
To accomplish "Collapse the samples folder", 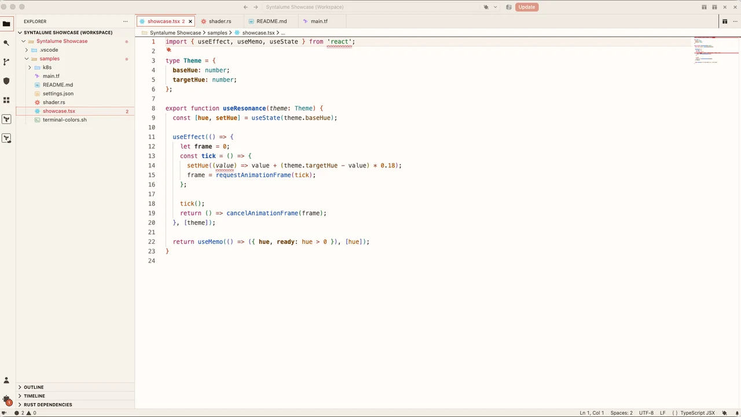I will [x=49, y=58].
